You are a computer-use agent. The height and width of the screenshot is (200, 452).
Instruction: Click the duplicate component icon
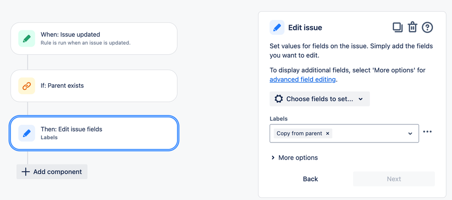(397, 28)
